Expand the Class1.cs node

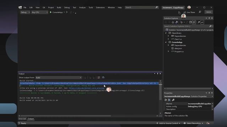coord(168,39)
